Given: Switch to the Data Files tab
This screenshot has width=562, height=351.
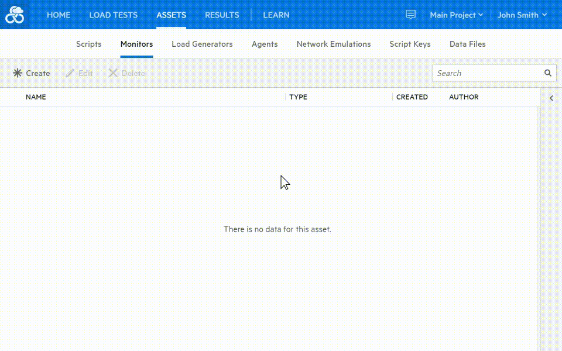Looking at the screenshot, I should coord(467,44).
